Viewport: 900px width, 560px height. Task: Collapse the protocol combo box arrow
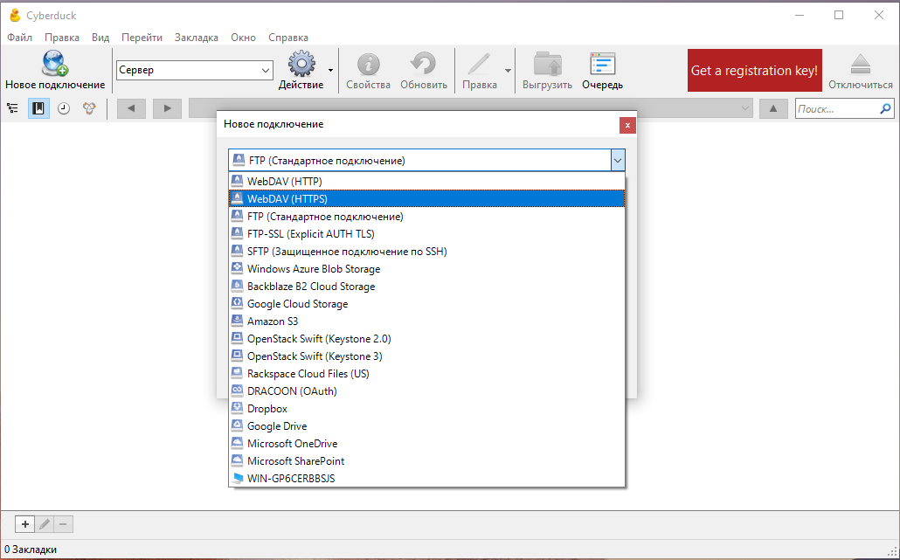pyautogui.click(x=618, y=161)
